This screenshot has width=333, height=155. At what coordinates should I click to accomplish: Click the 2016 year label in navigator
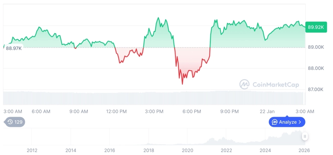tap(110, 150)
